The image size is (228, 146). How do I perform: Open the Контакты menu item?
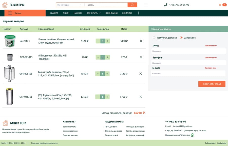(x=127, y=13)
